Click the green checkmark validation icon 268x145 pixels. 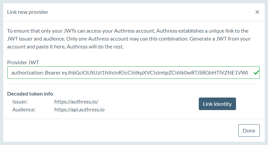256,73
